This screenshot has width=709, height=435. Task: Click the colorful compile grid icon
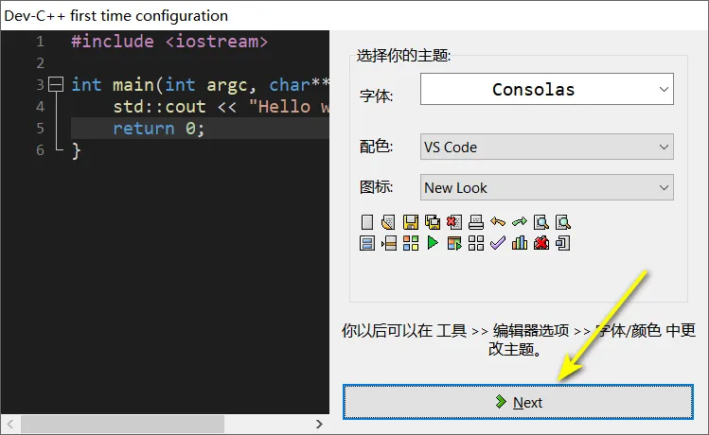[410, 243]
